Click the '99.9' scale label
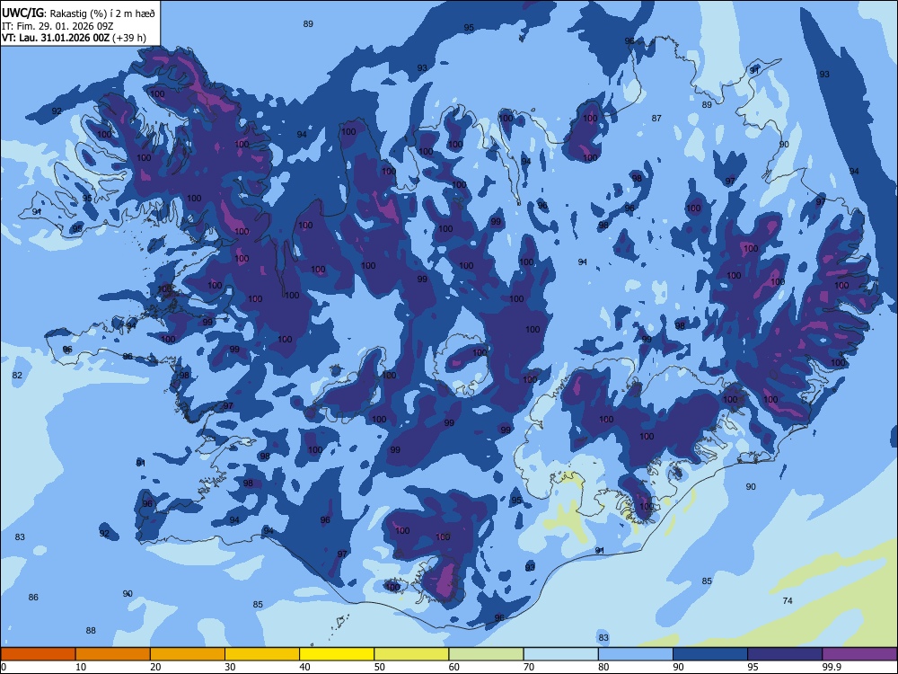Viewport: 898px width, 674px height. click(x=832, y=667)
